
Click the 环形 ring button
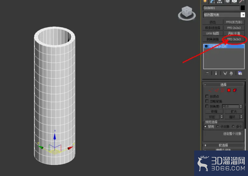212,117
